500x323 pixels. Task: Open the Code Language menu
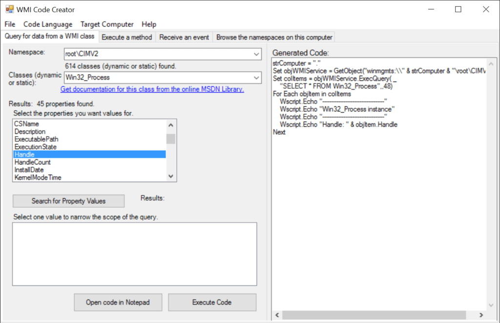click(47, 24)
